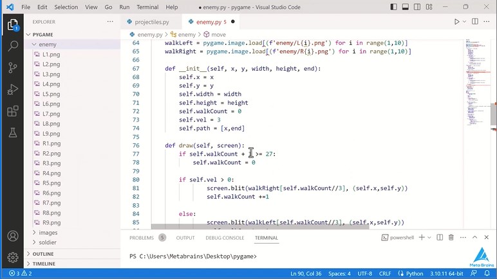
Task: Change encoding via UTF-8
Action: tap(365, 274)
